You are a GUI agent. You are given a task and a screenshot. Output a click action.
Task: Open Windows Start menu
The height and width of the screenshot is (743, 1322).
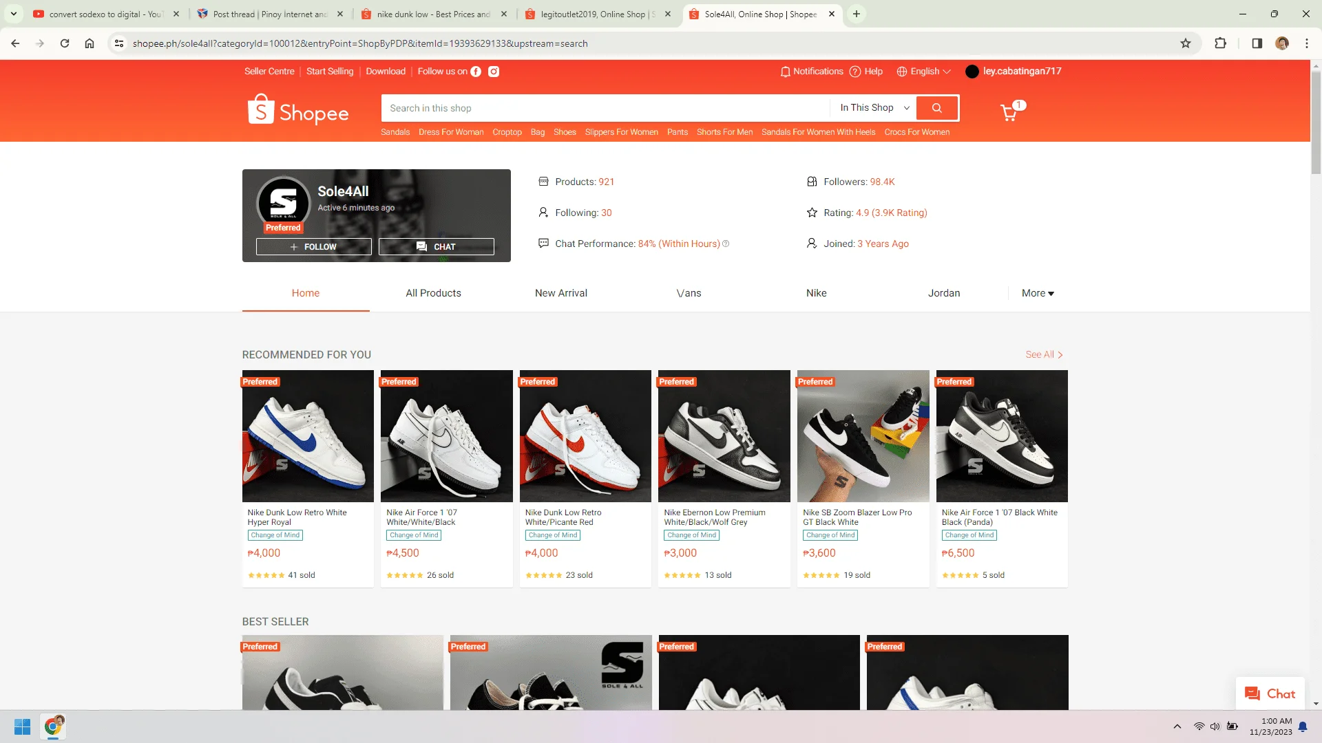[x=22, y=726]
